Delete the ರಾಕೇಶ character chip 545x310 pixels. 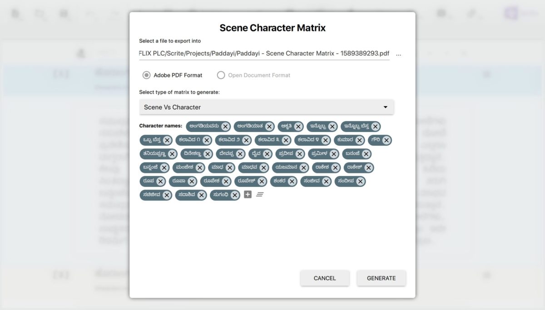(x=334, y=167)
